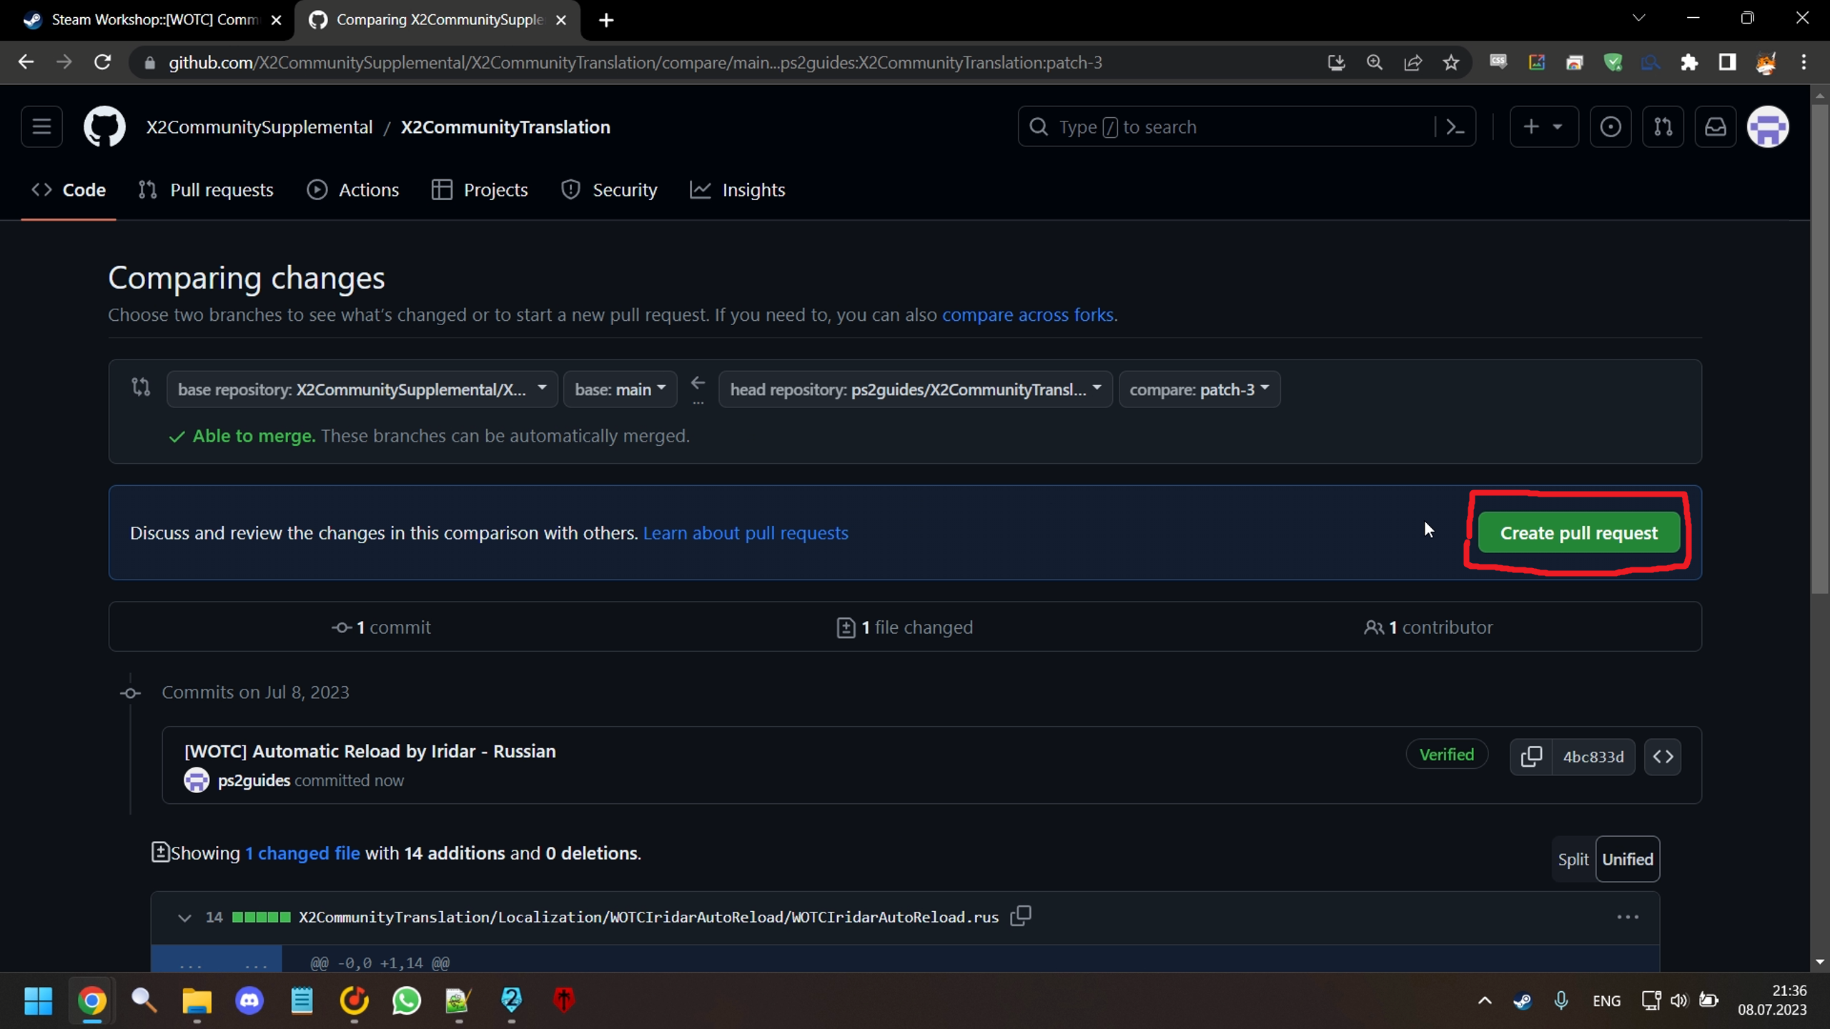The height and width of the screenshot is (1029, 1830).
Task: Expand the create new plus dropdown
Action: [1543, 127]
